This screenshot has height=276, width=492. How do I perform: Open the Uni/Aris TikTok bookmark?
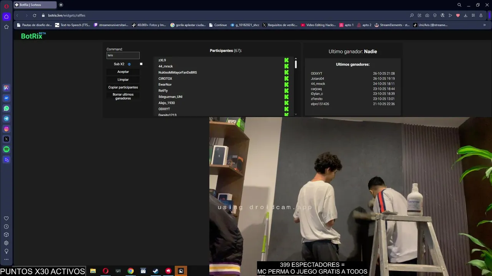(x=430, y=25)
